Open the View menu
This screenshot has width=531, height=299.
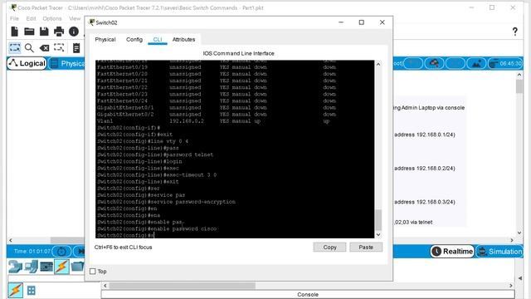[x=75, y=18]
